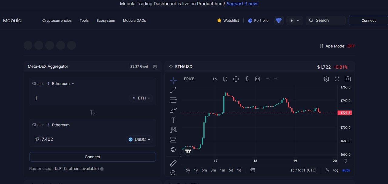The image size is (388, 184).
Task: Follow the Support it now! link
Action: pos(242,4)
